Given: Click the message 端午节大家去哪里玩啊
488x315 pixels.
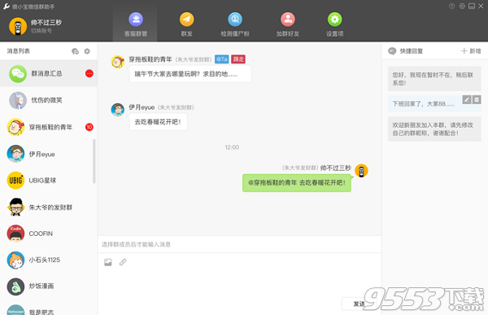Looking at the screenshot, I should point(190,74).
